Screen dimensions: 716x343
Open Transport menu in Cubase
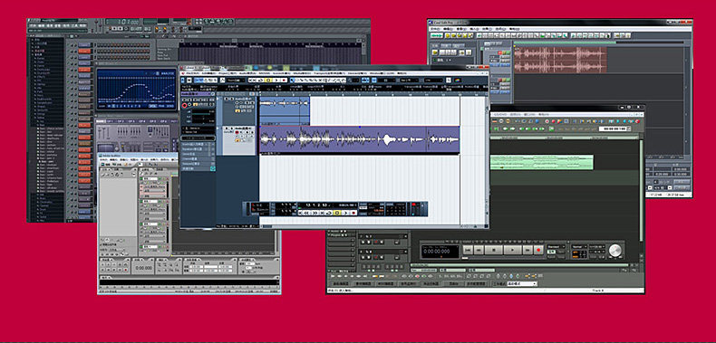329,73
